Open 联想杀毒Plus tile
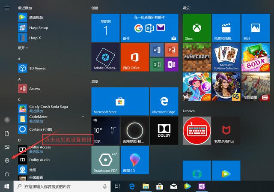The height and width of the screenshot is (192, 274). pyautogui.click(x=226, y=131)
